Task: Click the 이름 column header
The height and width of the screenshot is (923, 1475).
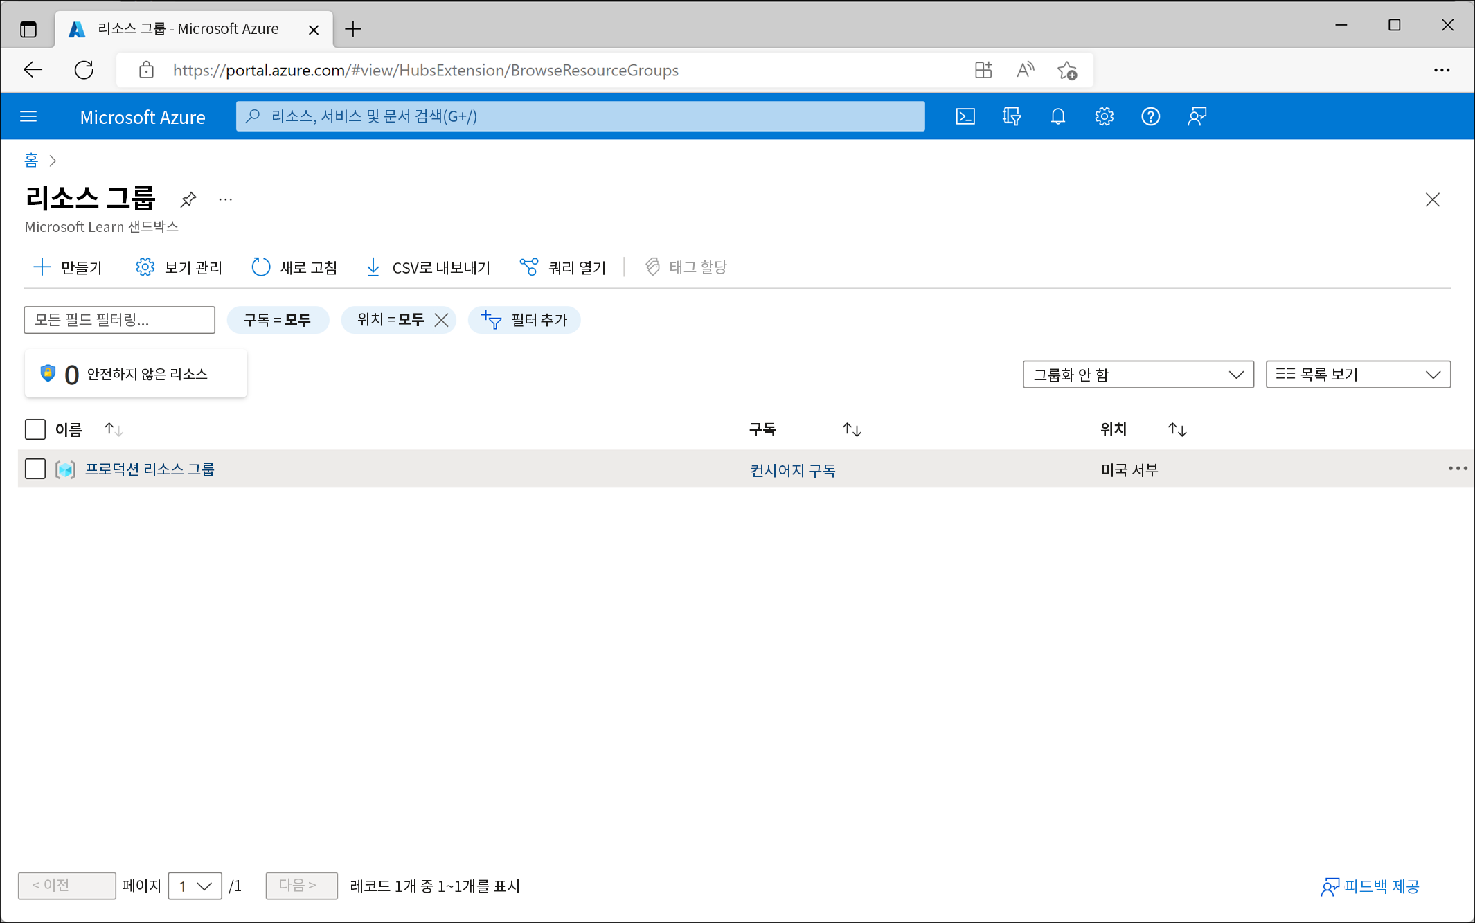Action: 69,429
